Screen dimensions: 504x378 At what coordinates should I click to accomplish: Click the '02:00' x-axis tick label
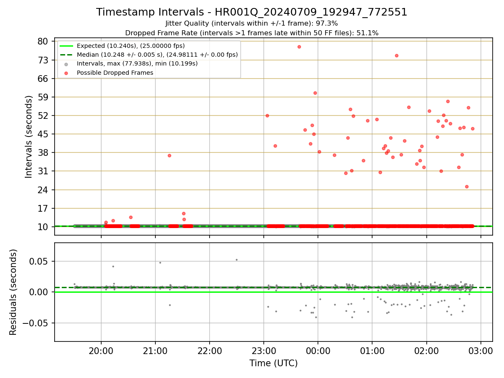point(427,351)
